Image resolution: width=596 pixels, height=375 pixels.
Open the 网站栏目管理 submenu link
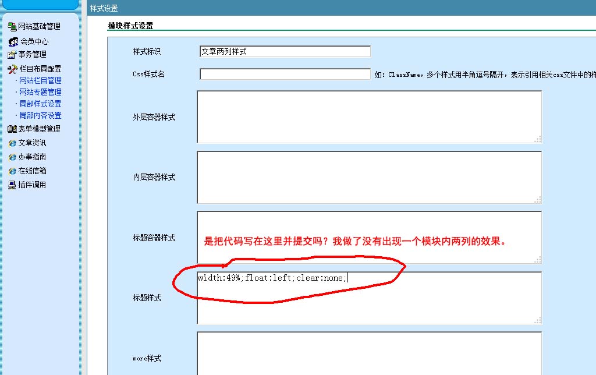40,80
